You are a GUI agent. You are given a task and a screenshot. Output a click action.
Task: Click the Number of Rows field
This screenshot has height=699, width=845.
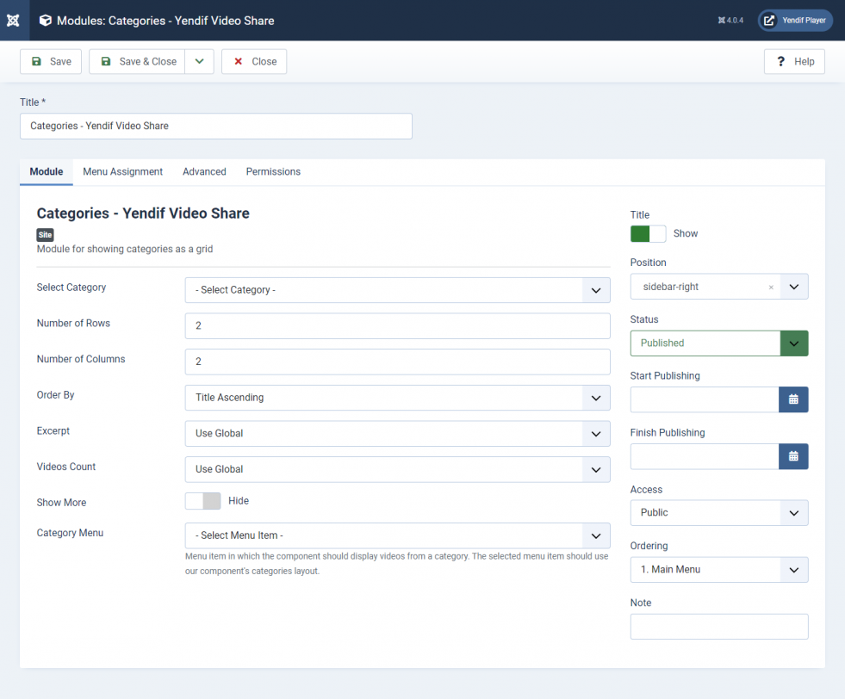[x=397, y=326]
